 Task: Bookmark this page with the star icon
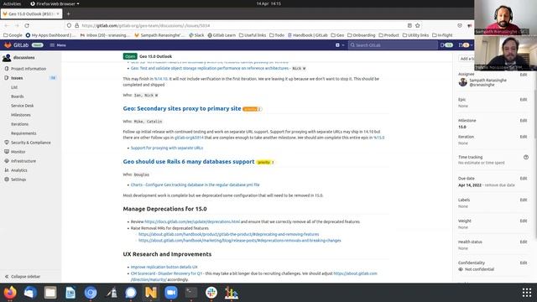coord(418,26)
